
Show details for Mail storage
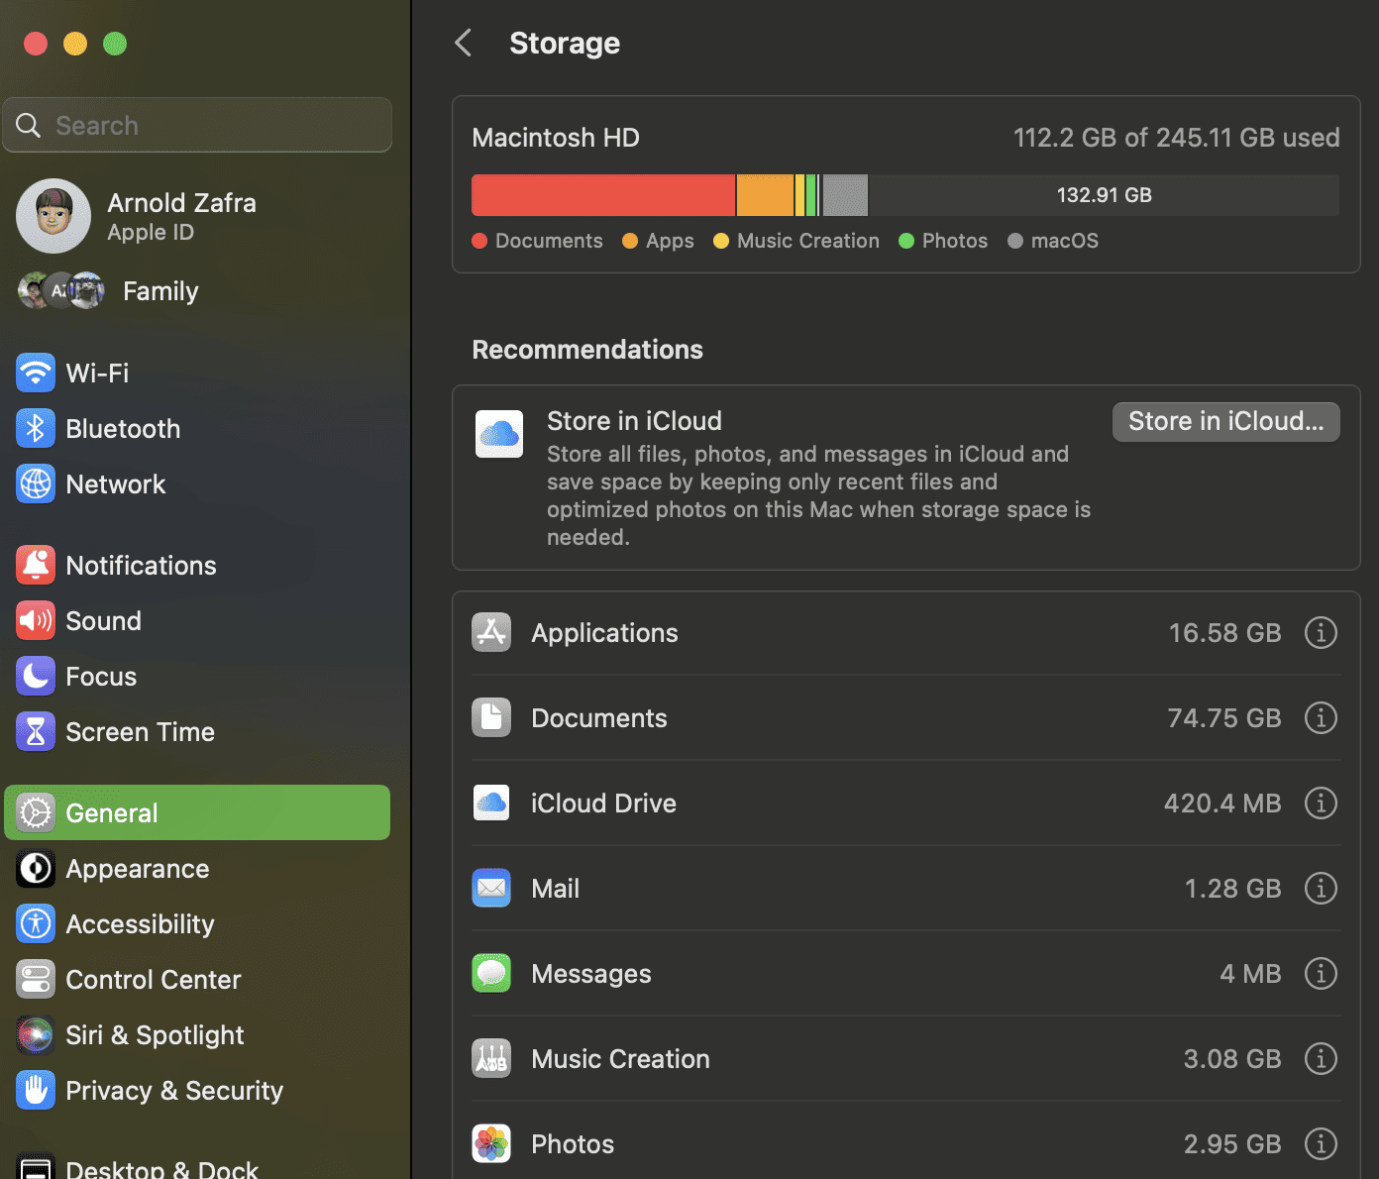point(1321,888)
